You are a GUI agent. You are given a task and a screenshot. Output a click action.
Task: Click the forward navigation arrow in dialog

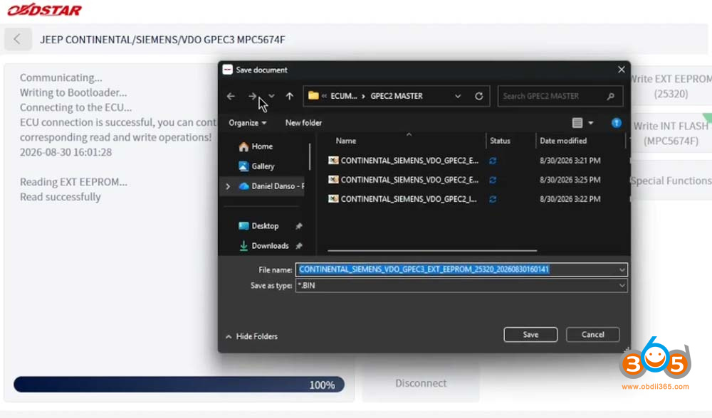(252, 96)
